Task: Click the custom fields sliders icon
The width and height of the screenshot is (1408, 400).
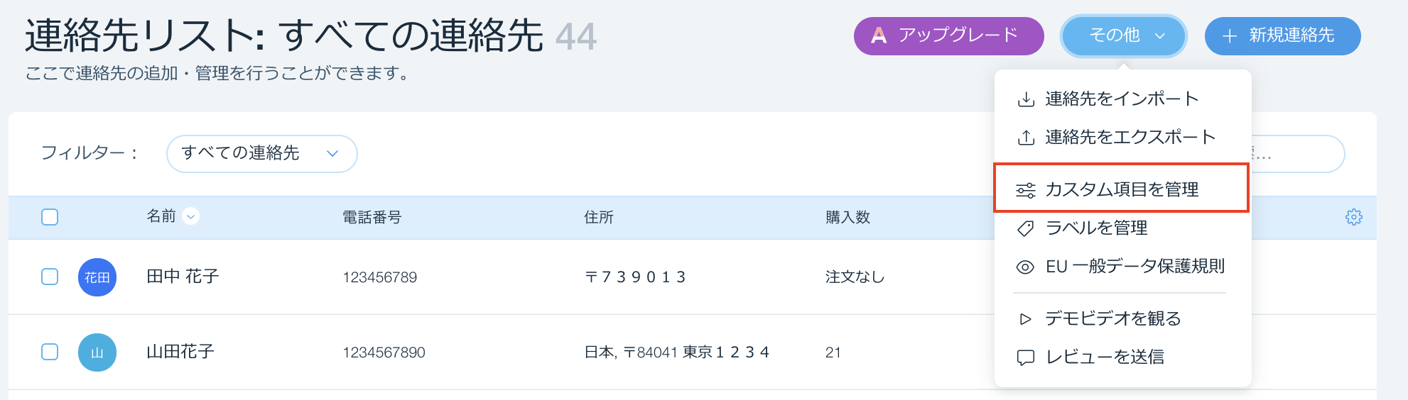Action: pyautogui.click(x=1026, y=190)
